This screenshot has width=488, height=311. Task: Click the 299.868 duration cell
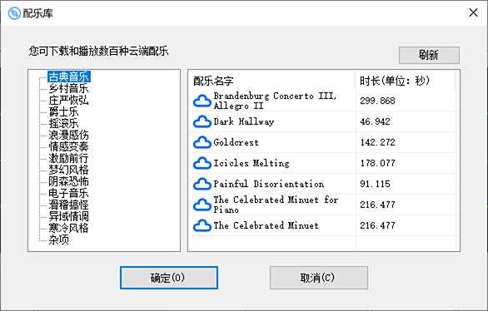coord(377,101)
